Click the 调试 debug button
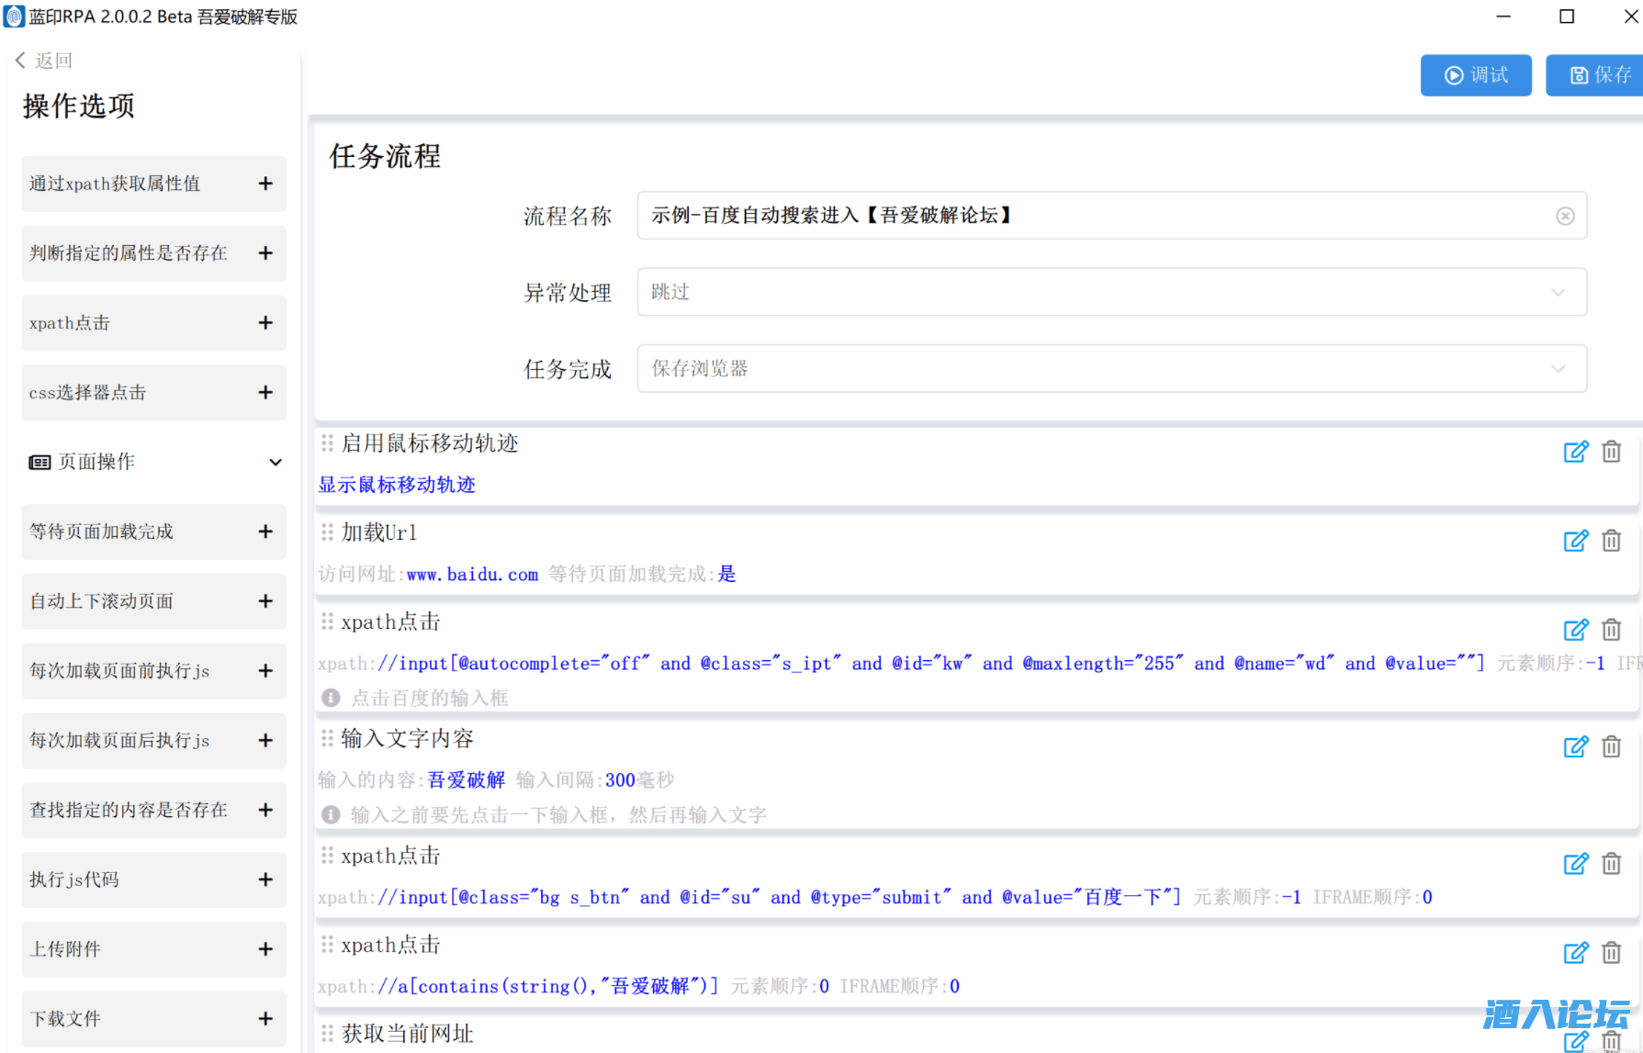The image size is (1643, 1053). [x=1475, y=75]
